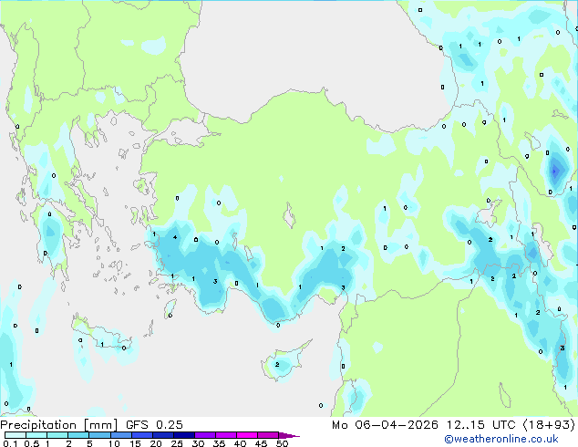Pick the 0.5–1 mm legend color swatch
The image size is (578, 447).
pyautogui.click(x=36, y=435)
